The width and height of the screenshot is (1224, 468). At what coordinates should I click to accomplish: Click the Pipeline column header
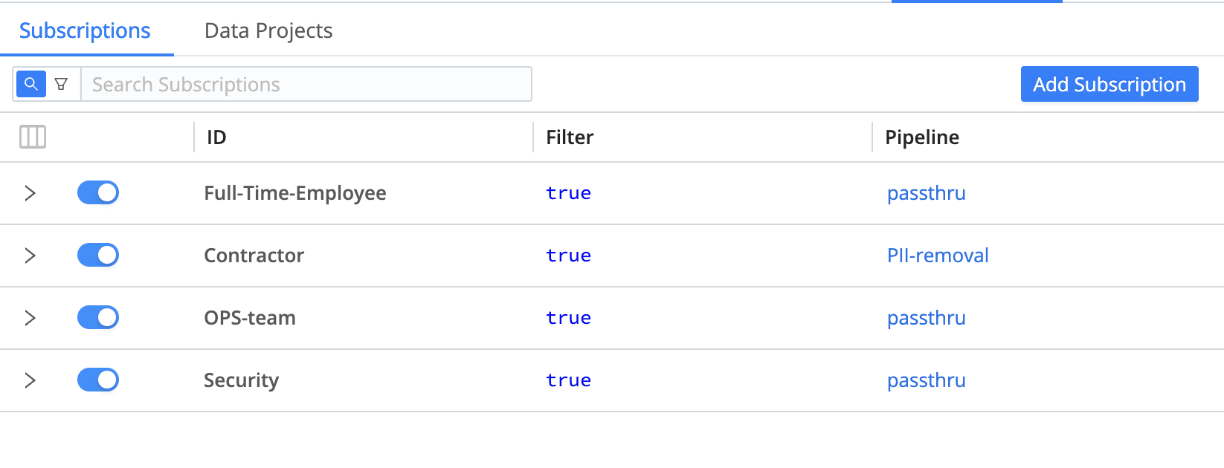click(922, 137)
